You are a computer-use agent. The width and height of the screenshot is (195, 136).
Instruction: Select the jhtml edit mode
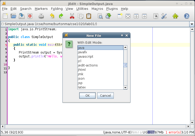coord(100,70)
